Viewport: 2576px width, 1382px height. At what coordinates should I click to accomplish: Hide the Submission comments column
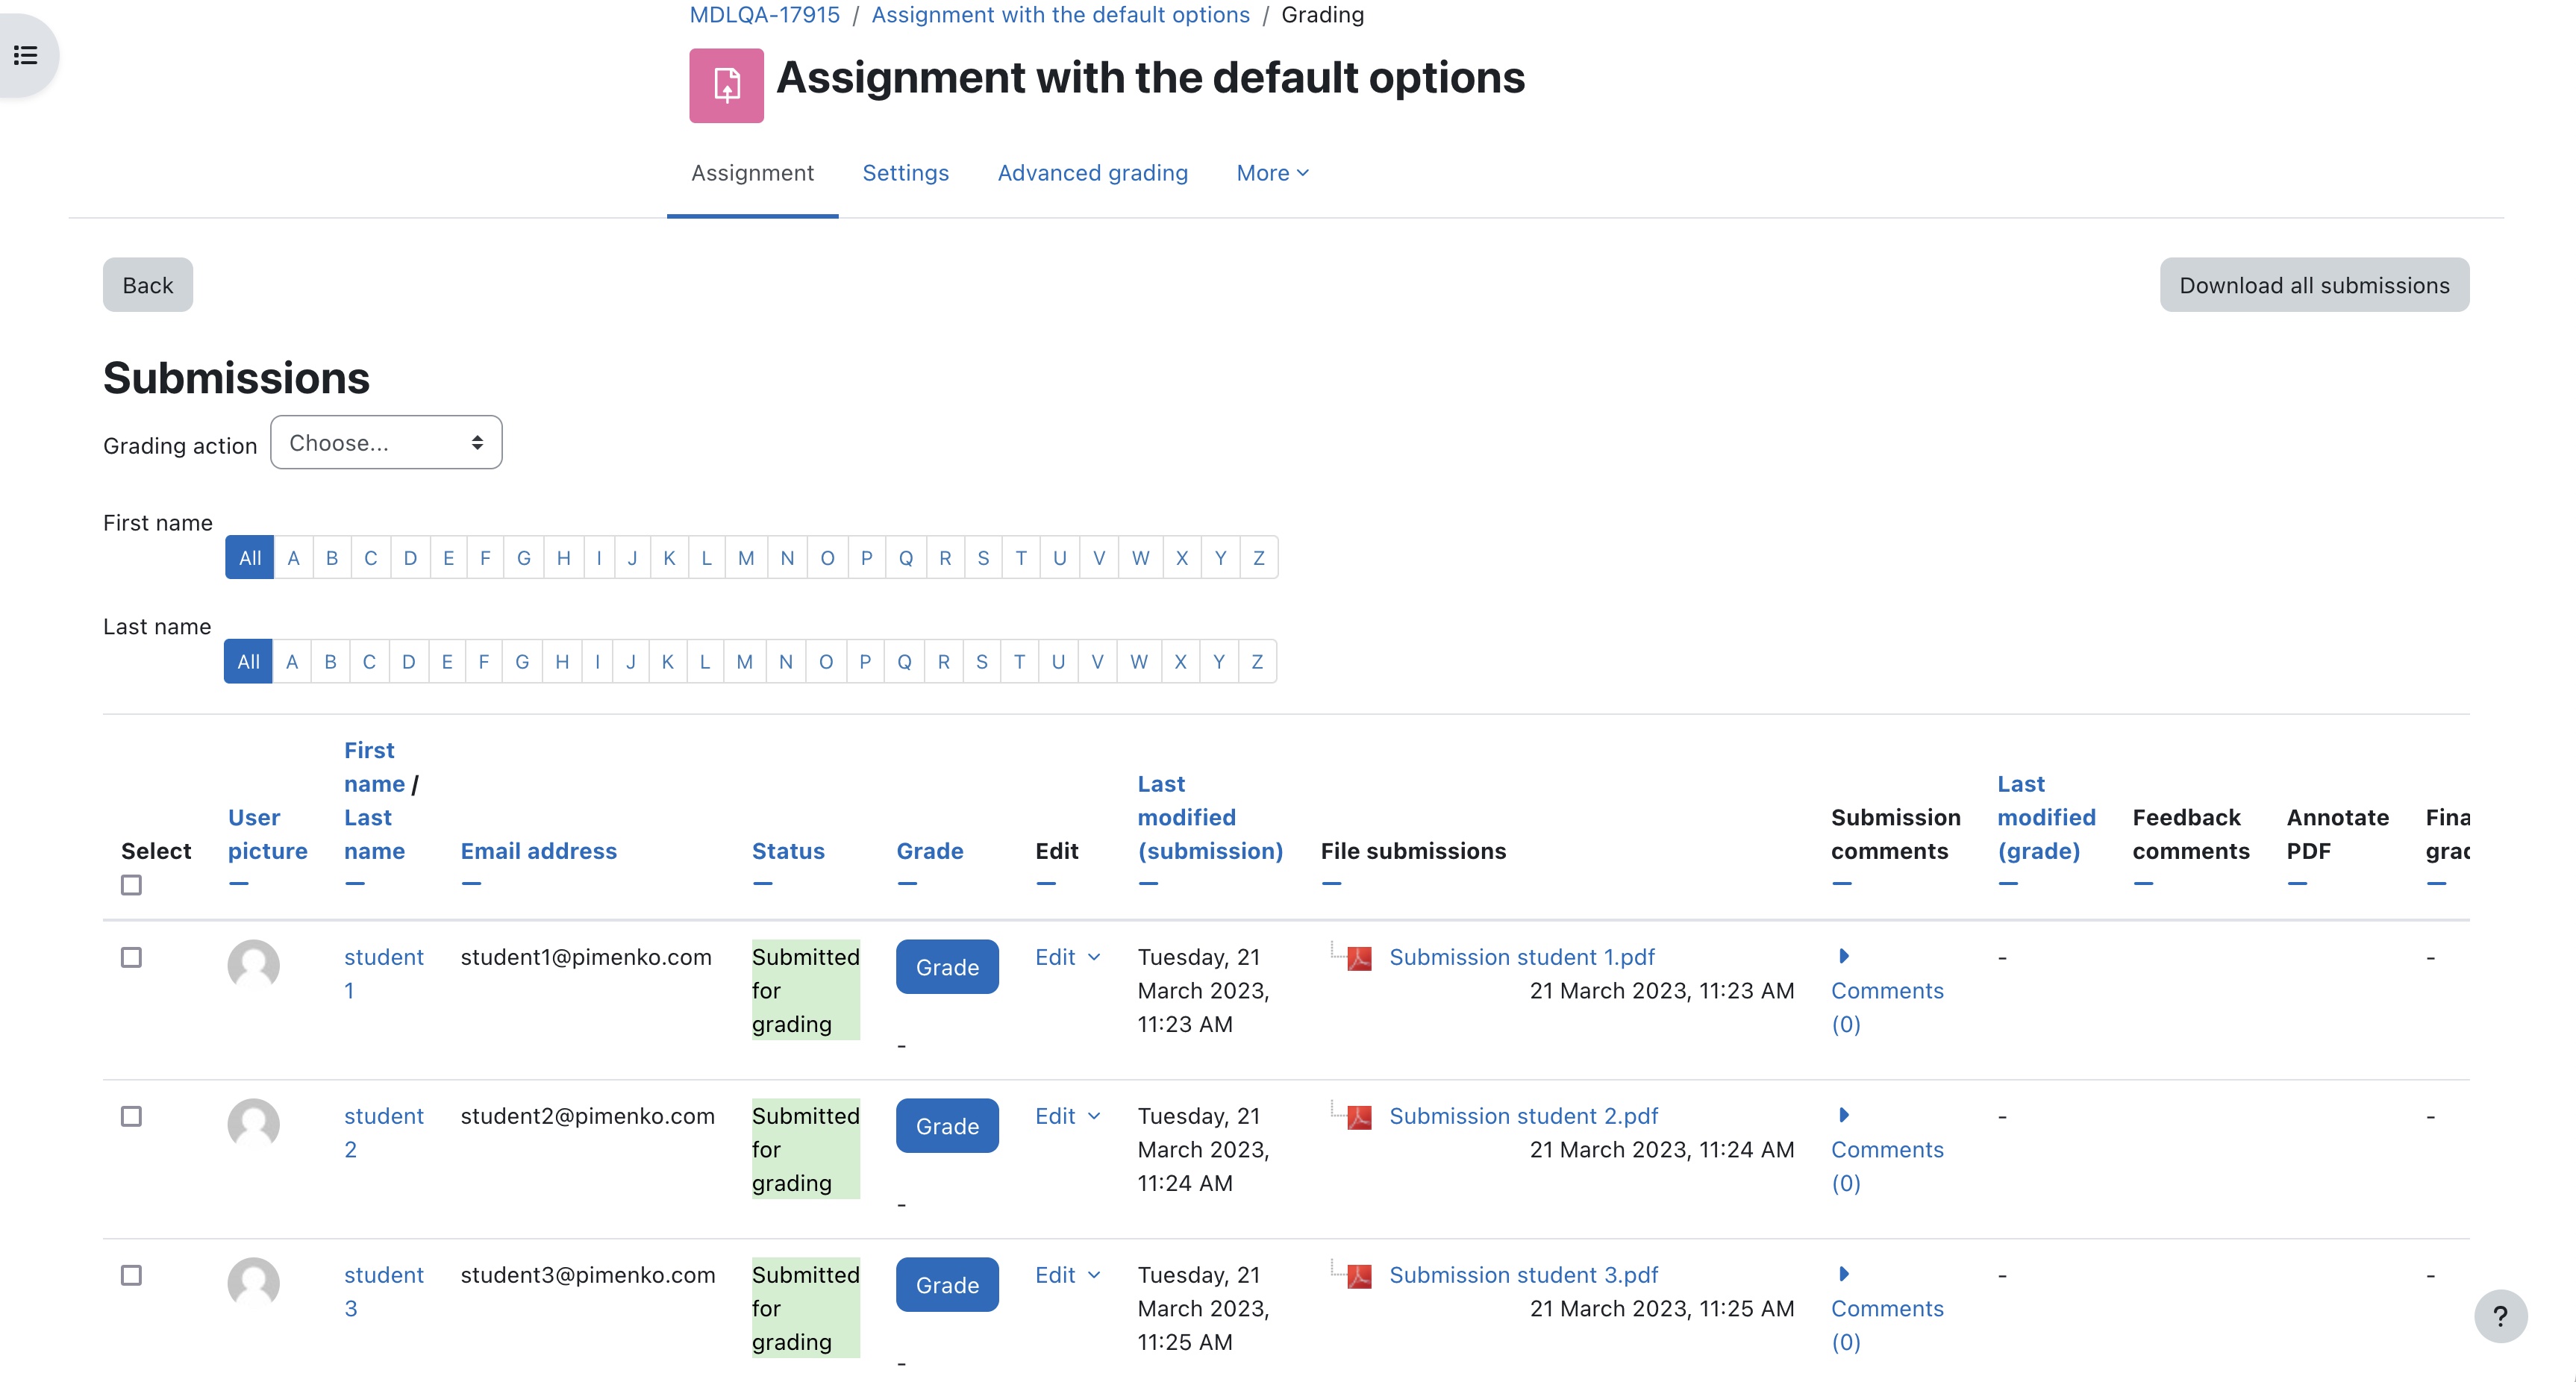[x=1842, y=884]
